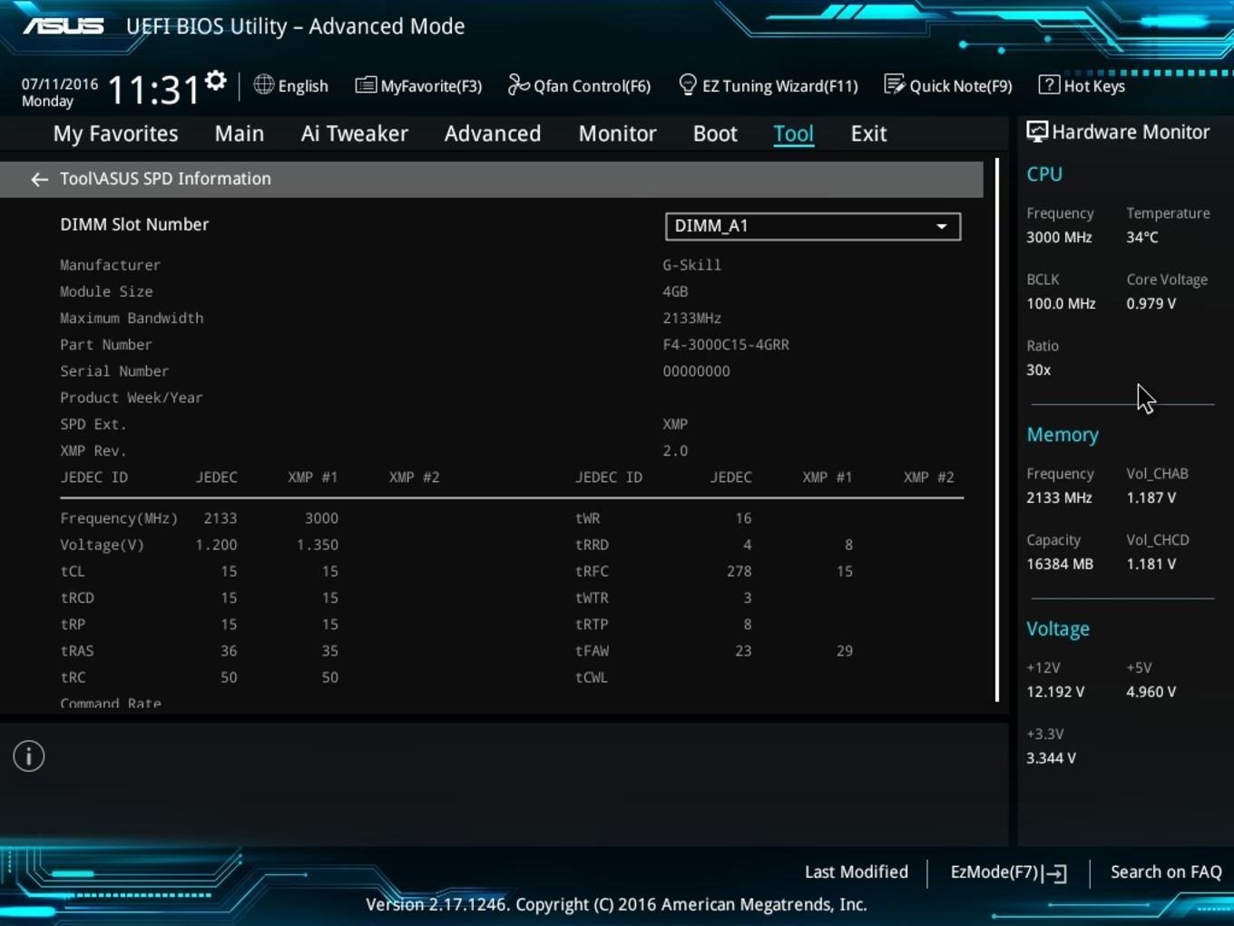
Task: Select the Tool tab
Action: coord(794,133)
